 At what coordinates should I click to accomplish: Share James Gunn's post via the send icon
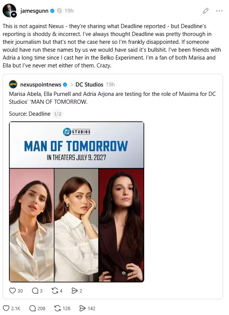coord(82,308)
